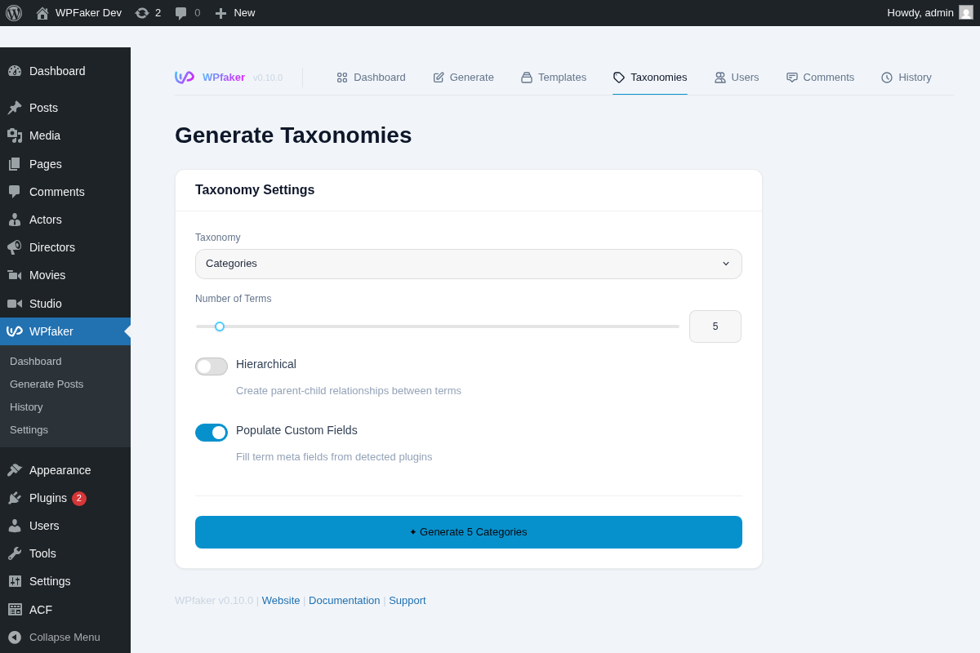Open Comments via the speech bubble icon in plugin nav

(791, 77)
